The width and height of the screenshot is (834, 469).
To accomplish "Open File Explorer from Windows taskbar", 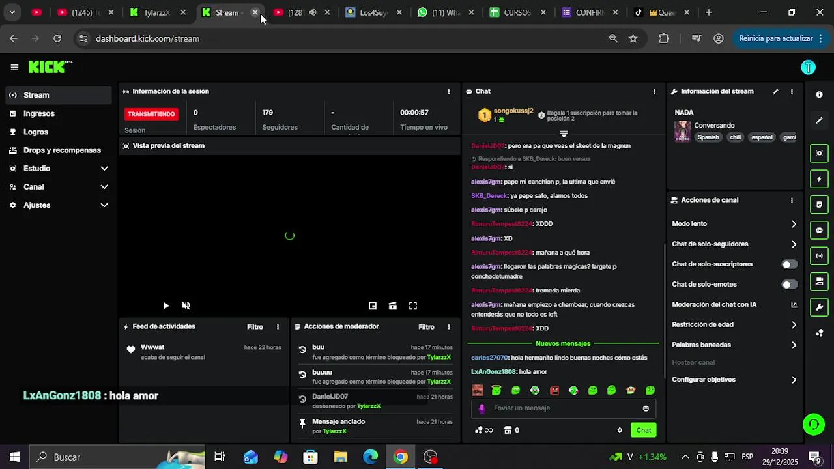I will pos(340,457).
